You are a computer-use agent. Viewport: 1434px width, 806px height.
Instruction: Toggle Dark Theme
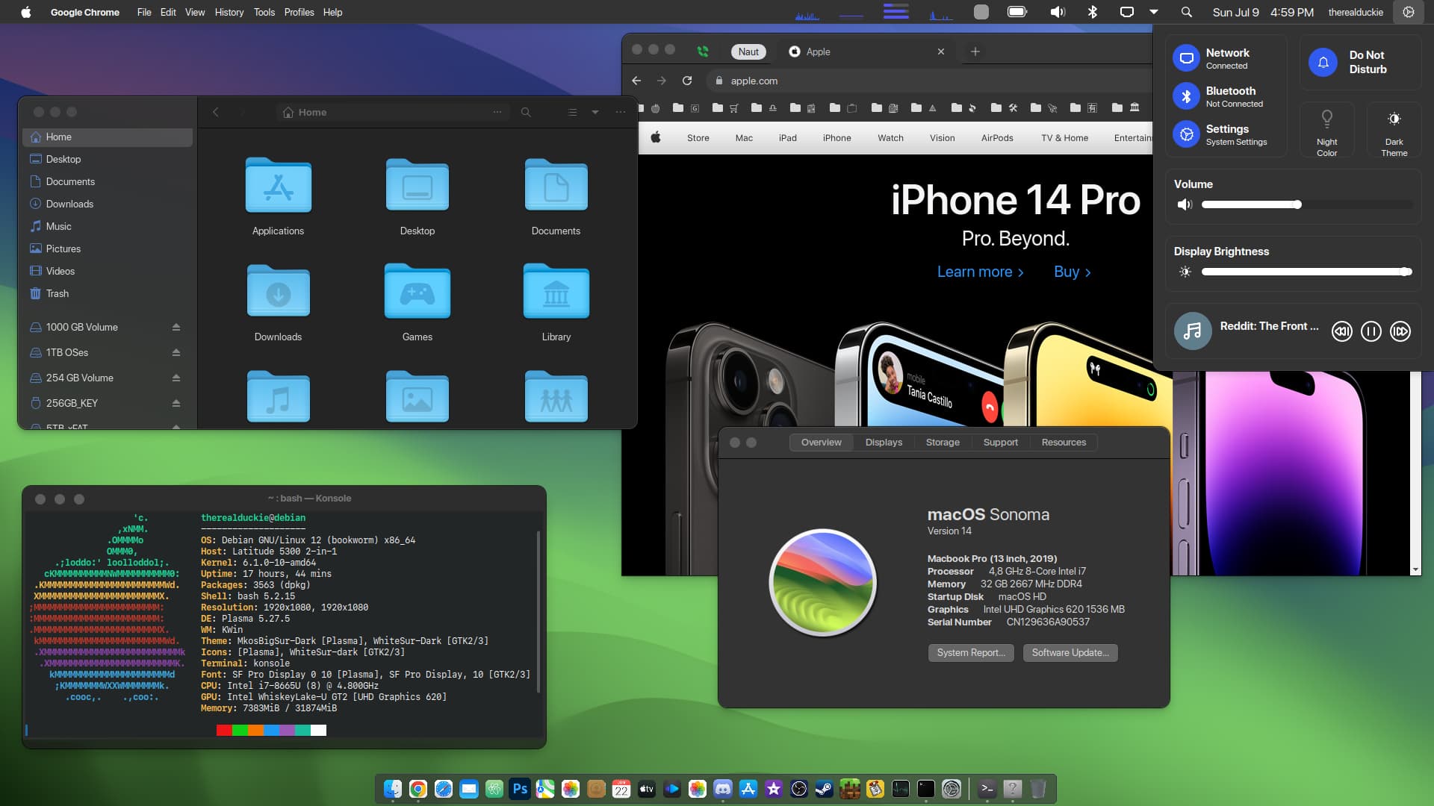click(1394, 131)
